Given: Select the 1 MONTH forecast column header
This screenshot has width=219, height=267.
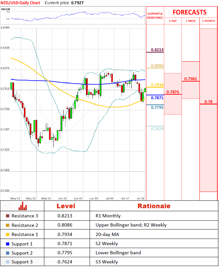Looking at the screenshot, I should tap(208, 21).
